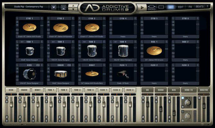Image resolution: width=215 pixels, height=128 pixels.
Task: Click the Studio Pop - Contemporary Pop preset name
Action: [29, 6]
